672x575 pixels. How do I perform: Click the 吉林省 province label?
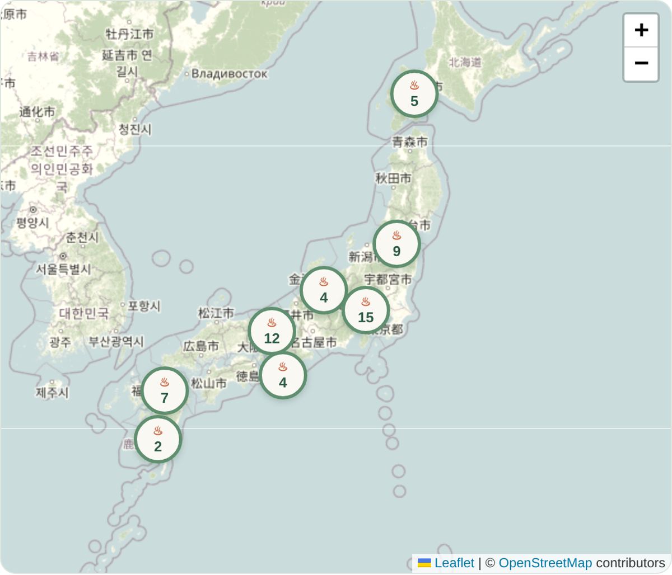[43, 56]
